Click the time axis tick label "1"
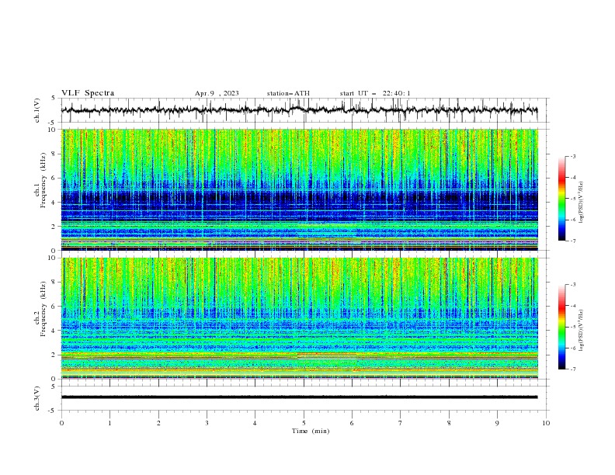This screenshot has width=615, height=475. coord(110,423)
